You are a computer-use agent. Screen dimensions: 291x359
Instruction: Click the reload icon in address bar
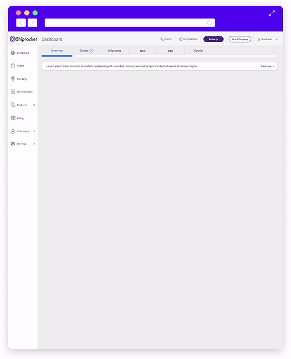pos(209,23)
